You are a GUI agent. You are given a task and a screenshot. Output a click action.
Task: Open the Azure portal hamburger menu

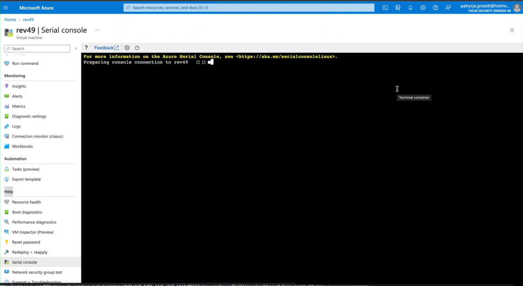5,8
